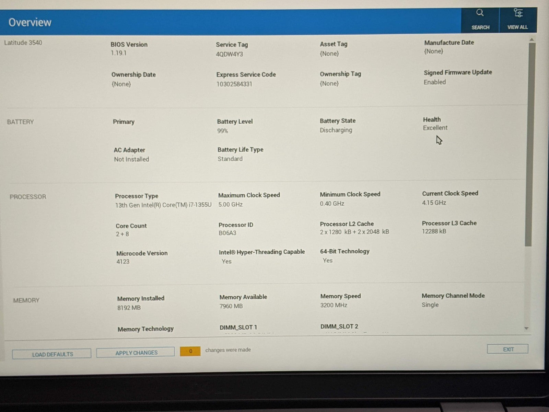Click the scrollbar down arrow

pyautogui.click(x=526, y=329)
